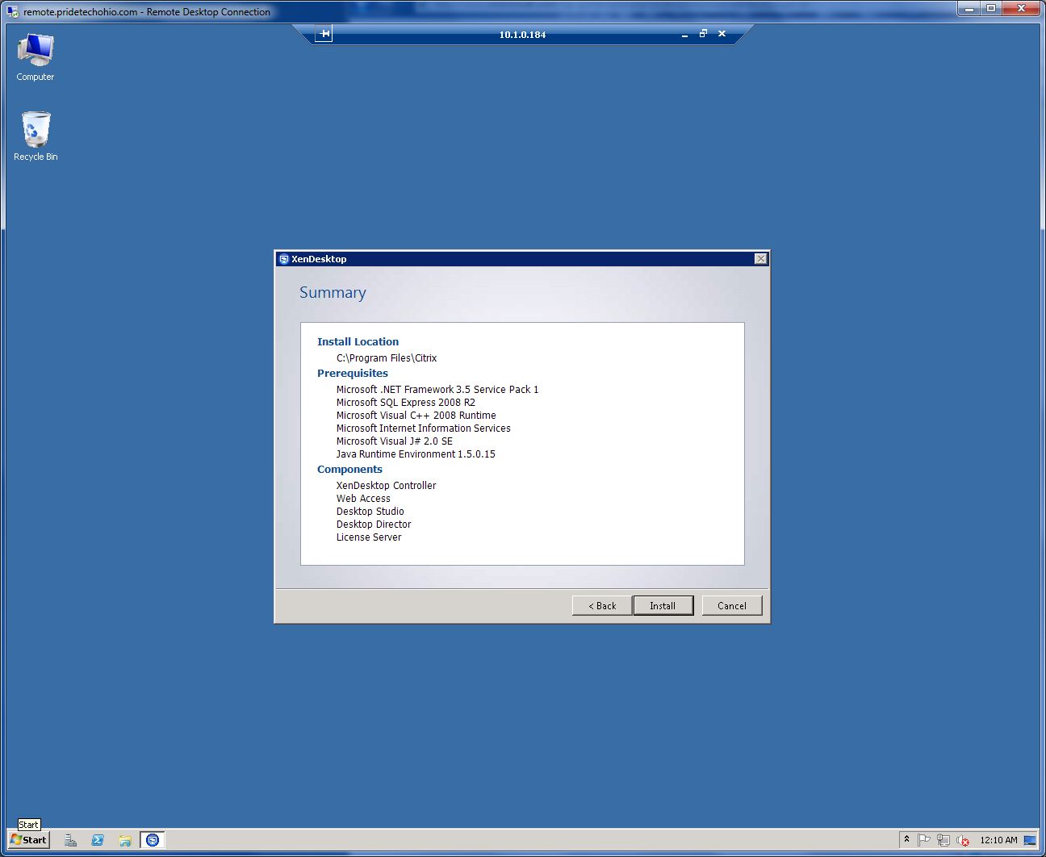This screenshot has width=1046, height=857.
Task: Click the Summary heading
Action: [x=333, y=293]
